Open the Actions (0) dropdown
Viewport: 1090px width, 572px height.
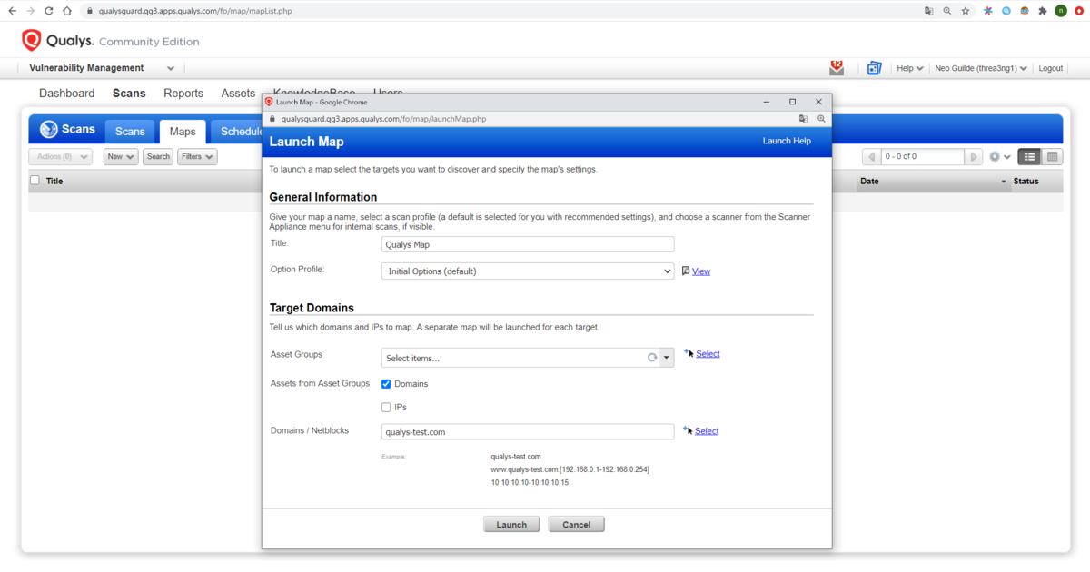[x=60, y=157]
